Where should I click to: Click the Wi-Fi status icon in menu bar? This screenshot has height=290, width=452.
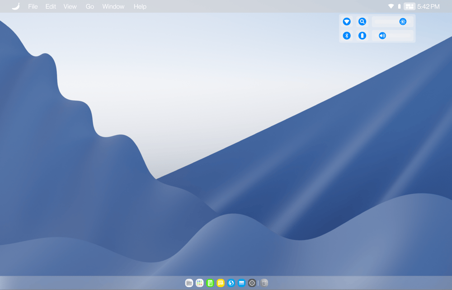(x=391, y=6)
